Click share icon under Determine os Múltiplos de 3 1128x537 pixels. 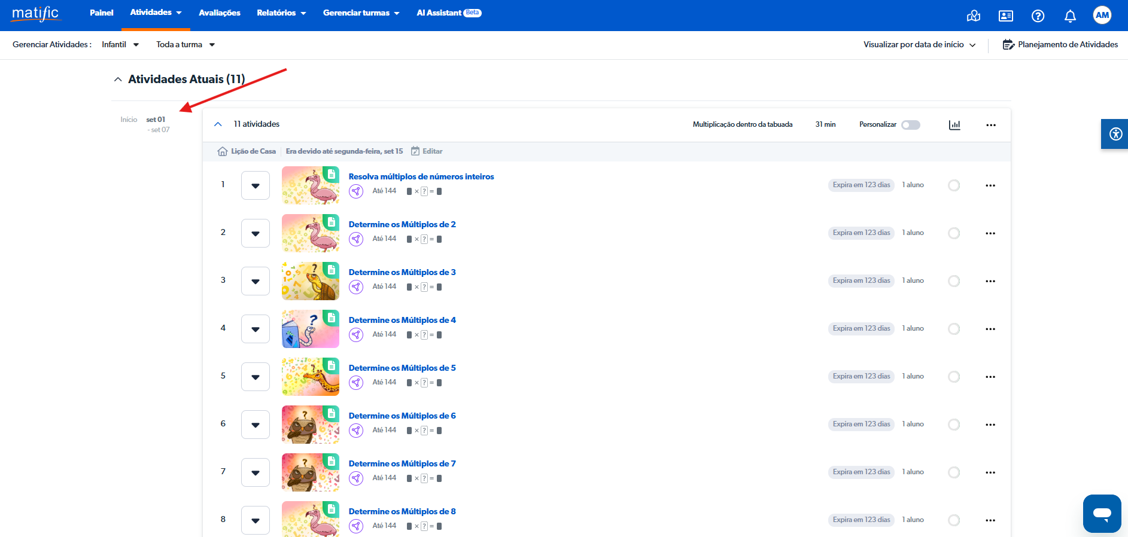tap(356, 287)
